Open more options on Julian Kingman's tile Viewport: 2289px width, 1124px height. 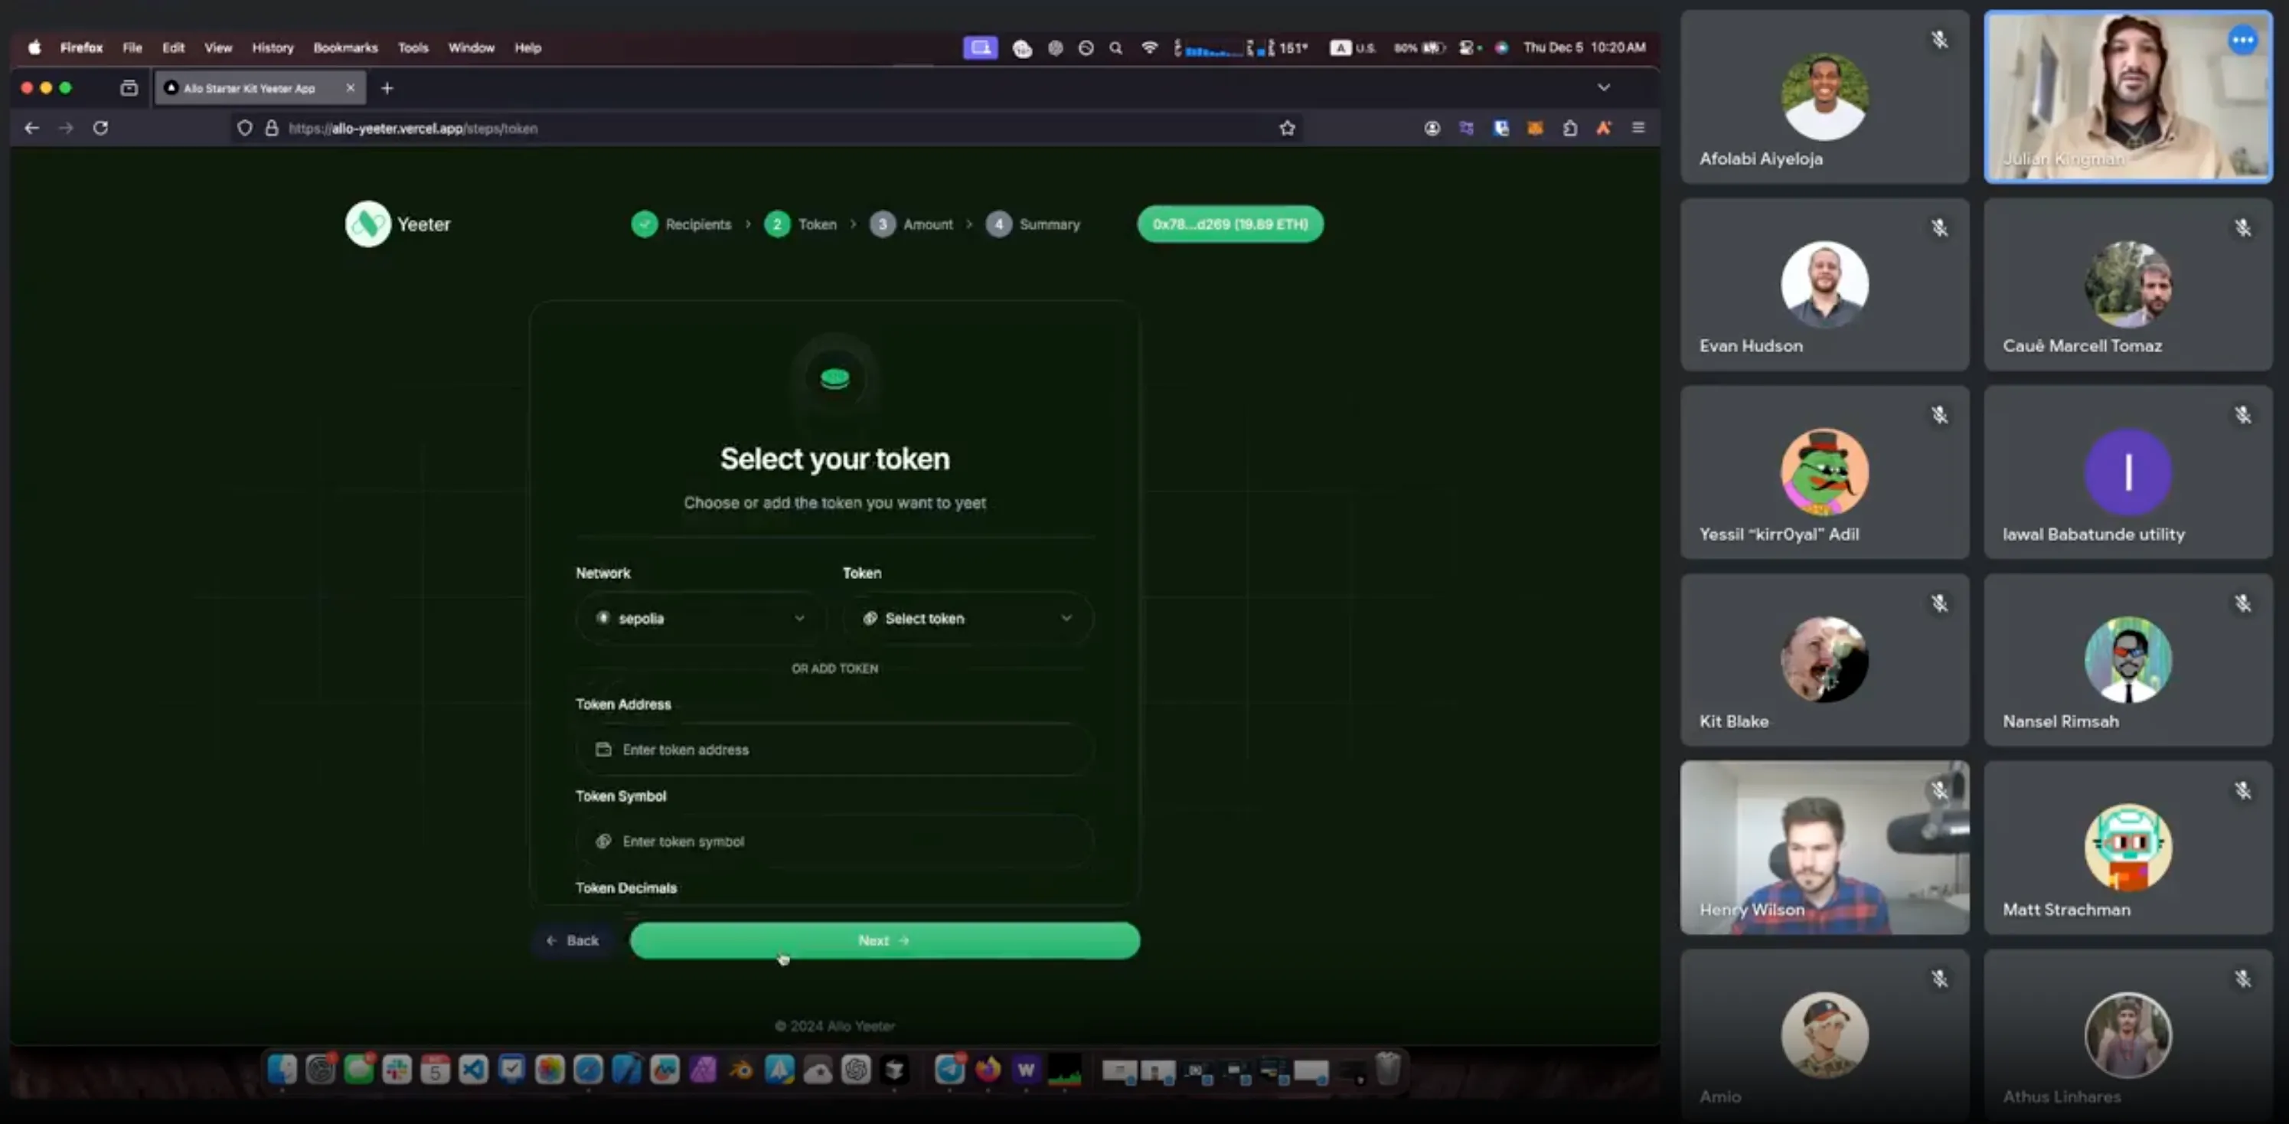click(x=2242, y=40)
